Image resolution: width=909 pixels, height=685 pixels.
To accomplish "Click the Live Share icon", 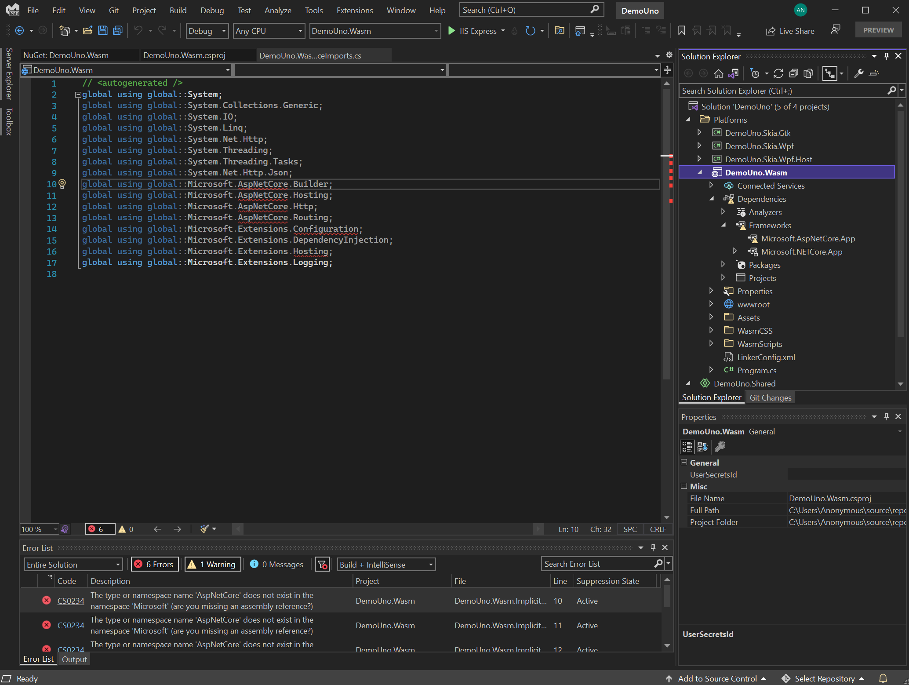I will pyautogui.click(x=771, y=31).
